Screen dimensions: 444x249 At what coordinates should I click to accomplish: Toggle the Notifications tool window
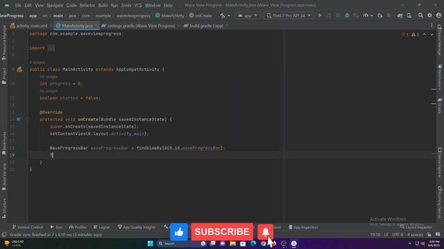pos(440,77)
